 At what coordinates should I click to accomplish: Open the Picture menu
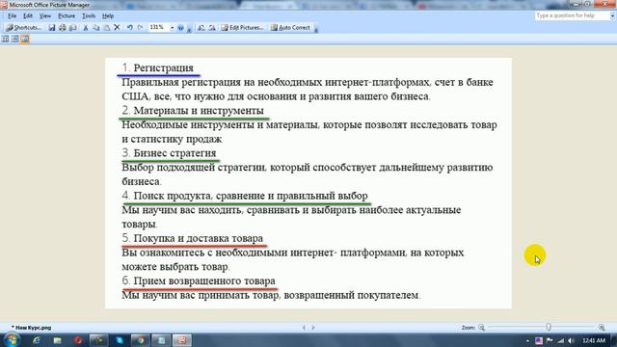tap(67, 15)
